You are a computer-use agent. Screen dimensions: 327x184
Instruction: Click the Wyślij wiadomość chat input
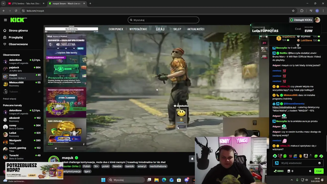pos(298,163)
